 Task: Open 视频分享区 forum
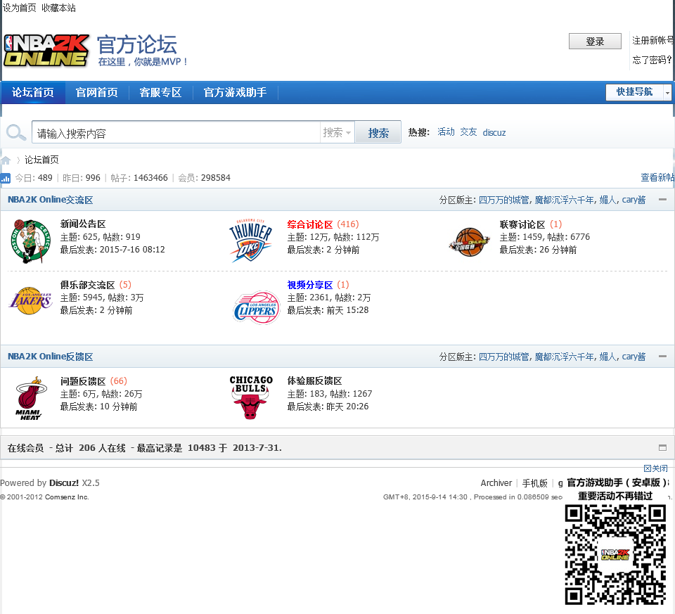pos(310,285)
